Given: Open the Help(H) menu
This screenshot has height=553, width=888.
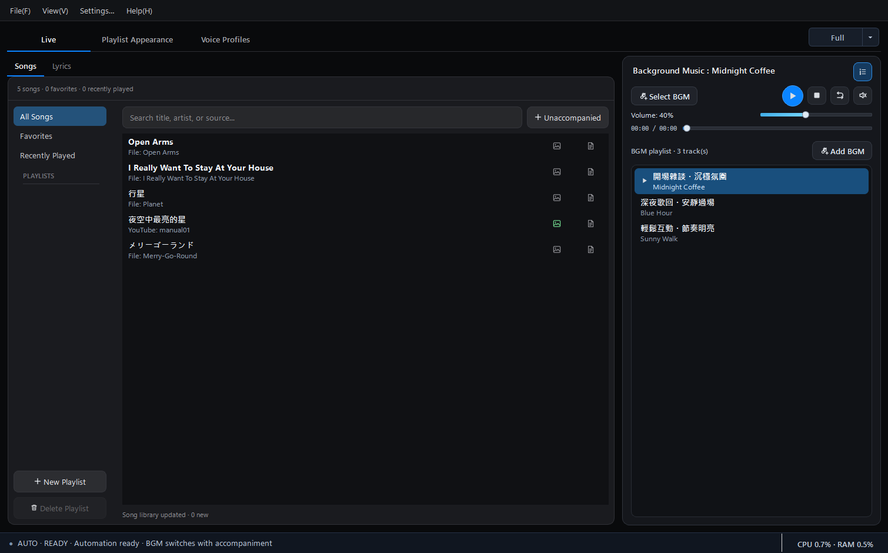Looking at the screenshot, I should [139, 11].
